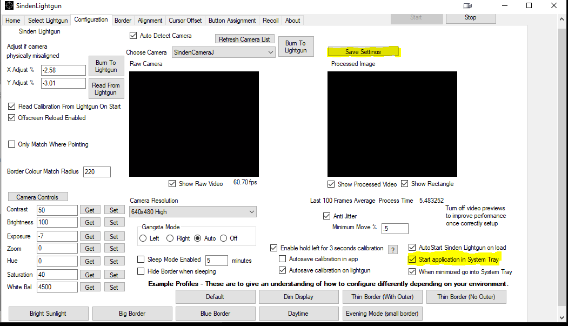This screenshot has width=568, height=326.
Task: Open the Recoil tab
Action: [271, 21]
